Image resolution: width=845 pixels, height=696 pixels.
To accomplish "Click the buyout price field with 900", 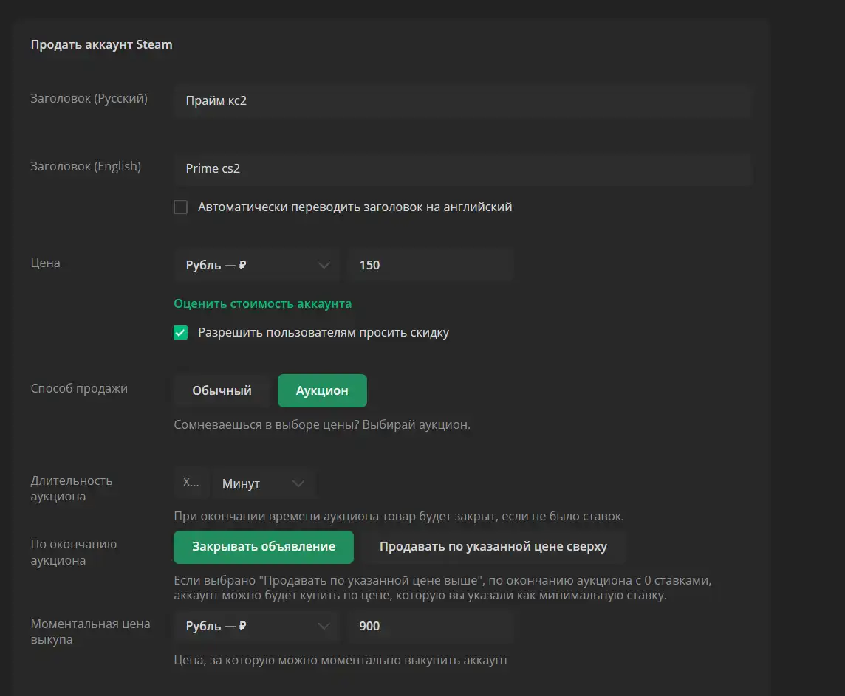I will [x=430, y=626].
